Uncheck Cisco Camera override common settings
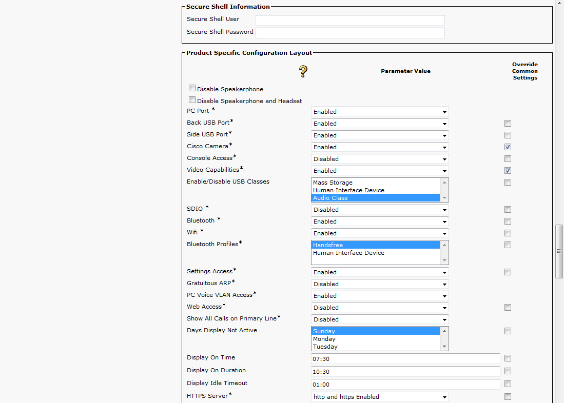 [x=508, y=147]
